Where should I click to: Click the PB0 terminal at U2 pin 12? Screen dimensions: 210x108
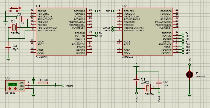[112, 11]
